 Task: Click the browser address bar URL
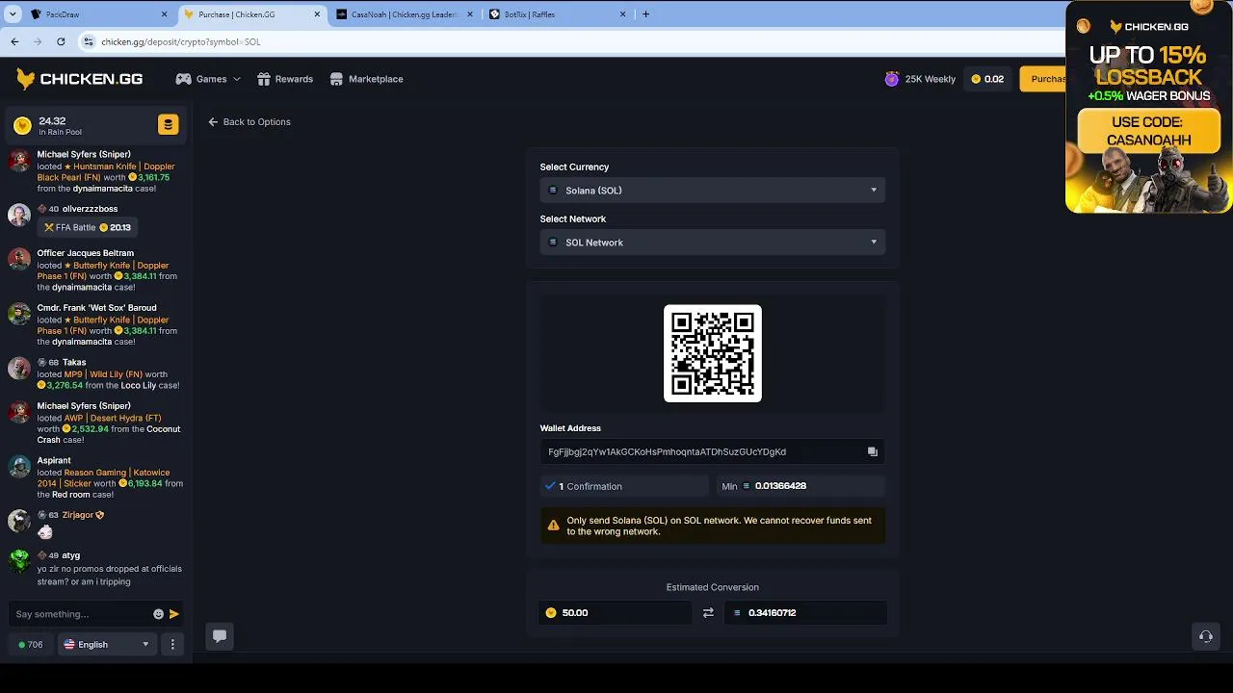coord(180,42)
